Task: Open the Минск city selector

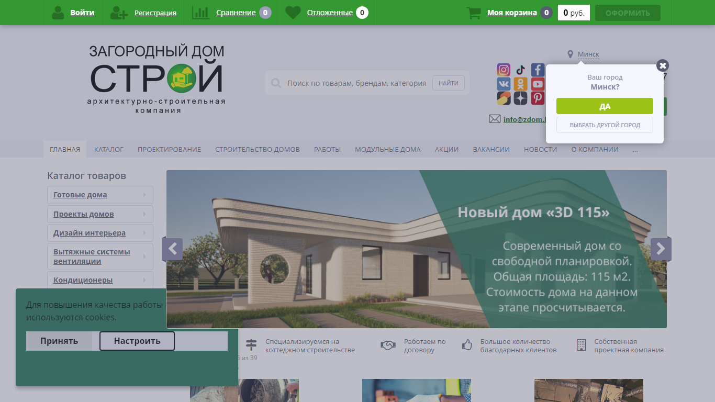Action: pyautogui.click(x=588, y=54)
